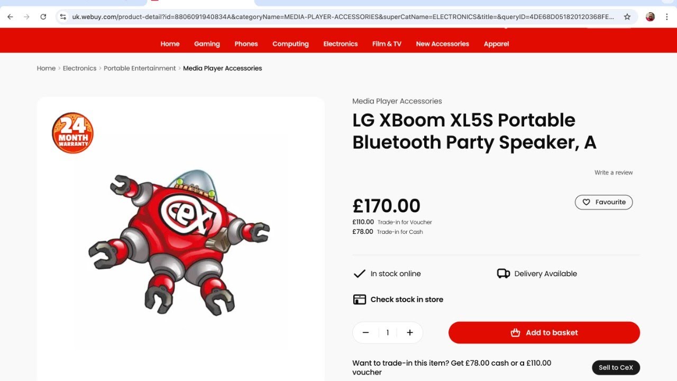Click the 24 month warranty badge
Screen dimensions: 677x381
click(72, 133)
